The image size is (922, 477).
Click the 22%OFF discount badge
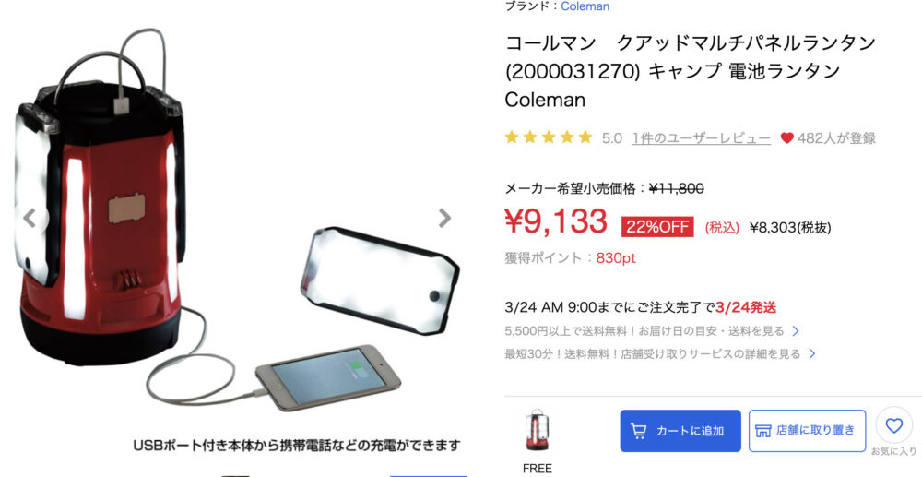pos(657,227)
